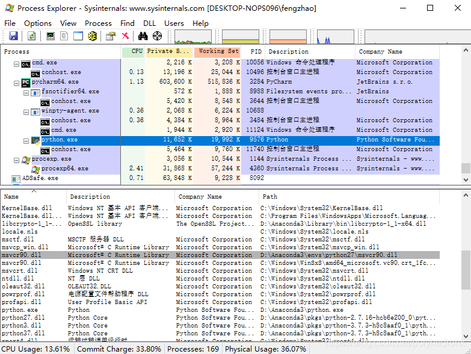The height and width of the screenshot is (354, 471).
Task: Click the Refresh Now toolbar icon
Action: pyautogui.click(x=31, y=36)
